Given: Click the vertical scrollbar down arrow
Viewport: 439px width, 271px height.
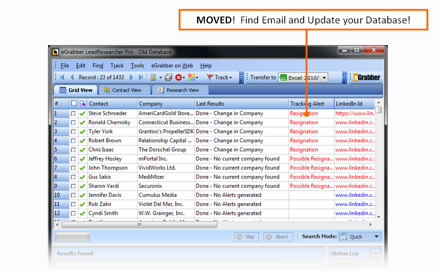Looking at the screenshot, I should click(x=378, y=217).
